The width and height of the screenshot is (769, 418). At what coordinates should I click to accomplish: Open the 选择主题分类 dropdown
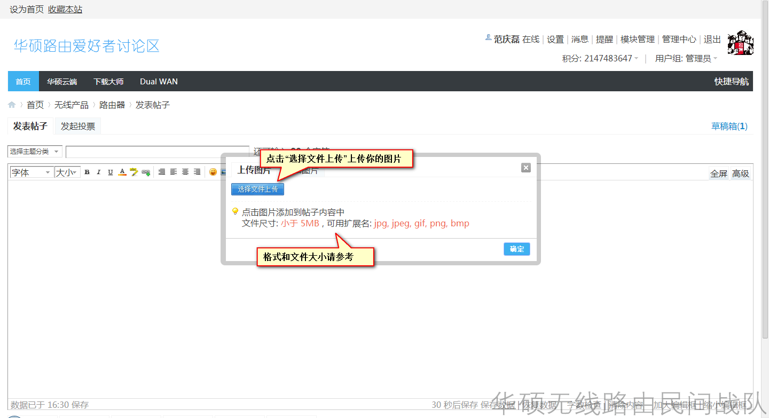tap(35, 152)
